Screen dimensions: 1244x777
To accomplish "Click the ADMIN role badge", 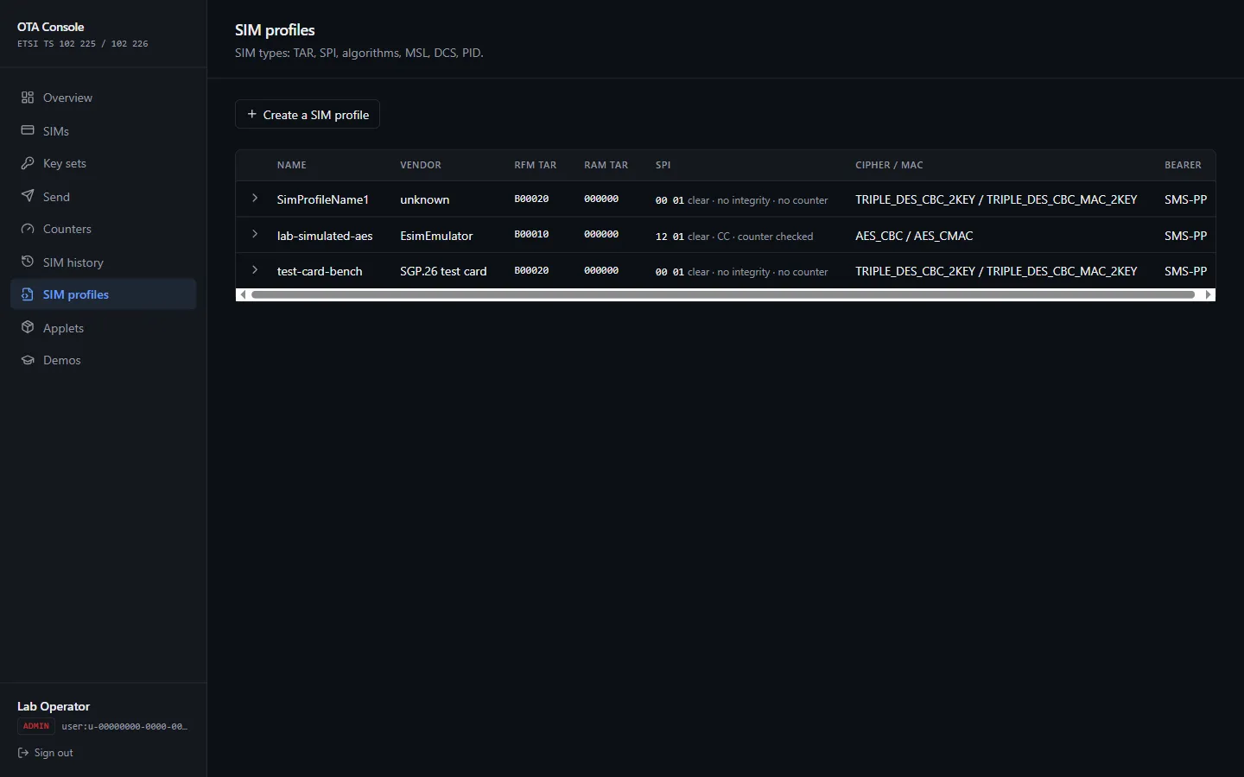I will (36, 726).
